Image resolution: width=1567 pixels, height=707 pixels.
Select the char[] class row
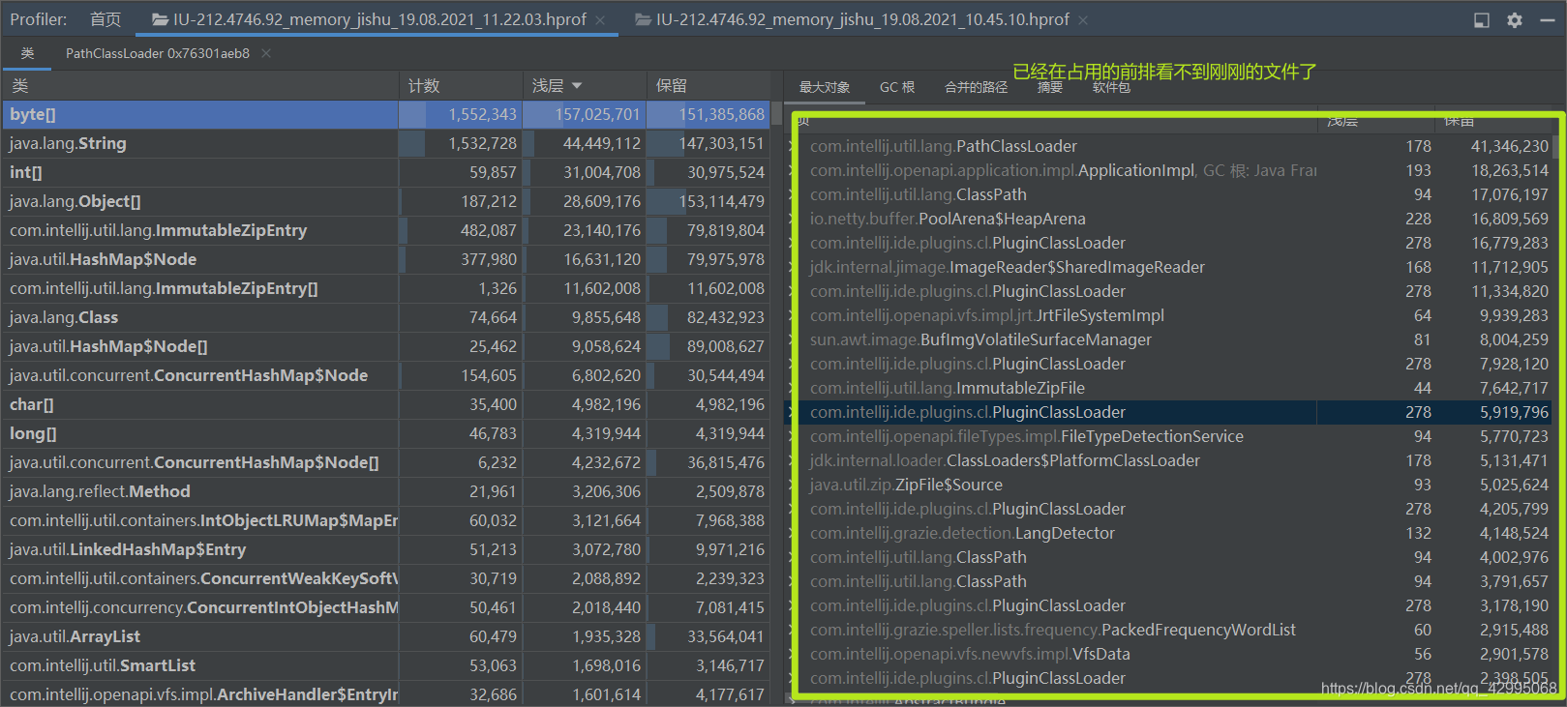pos(386,404)
